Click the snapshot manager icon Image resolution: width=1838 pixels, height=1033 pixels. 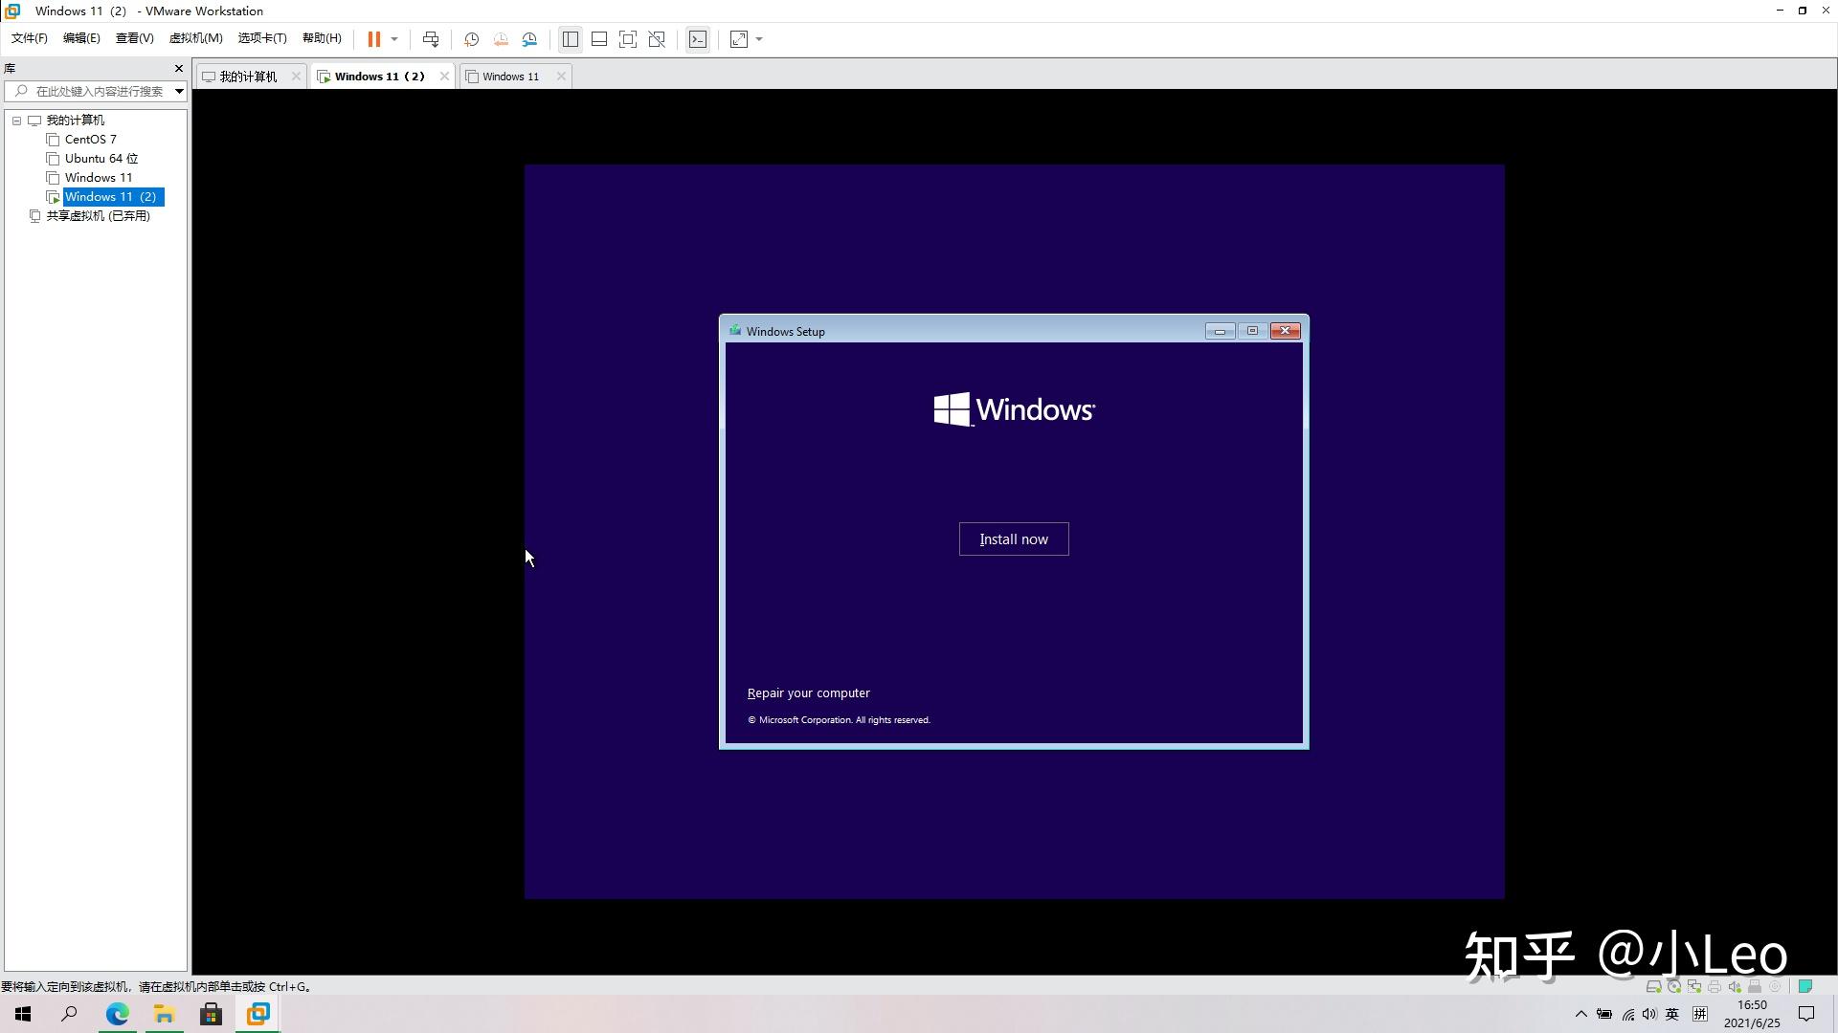tap(529, 39)
